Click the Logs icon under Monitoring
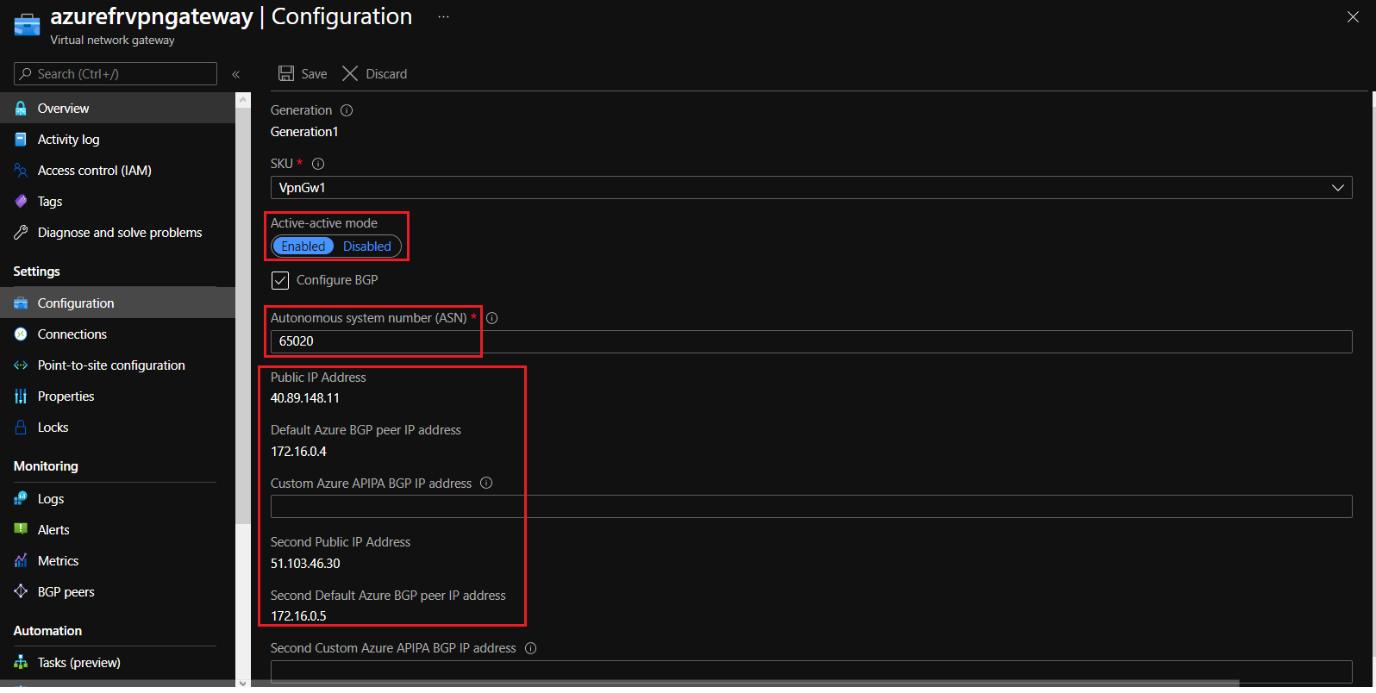 tap(21, 499)
